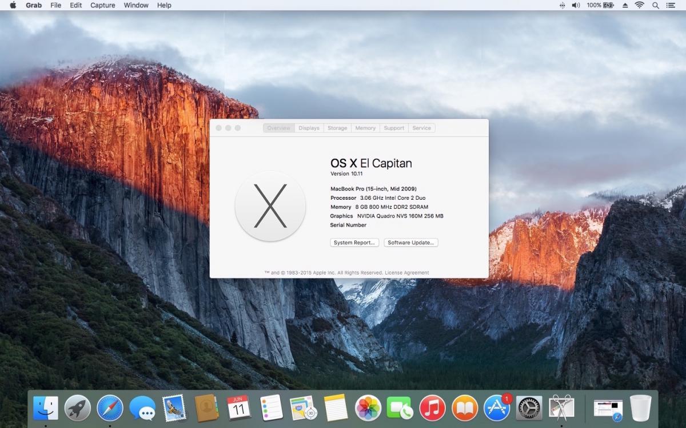Launch Launchpad rocket icon in Dock
The height and width of the screenshot is (428, 686).
[x=78, y=407]
